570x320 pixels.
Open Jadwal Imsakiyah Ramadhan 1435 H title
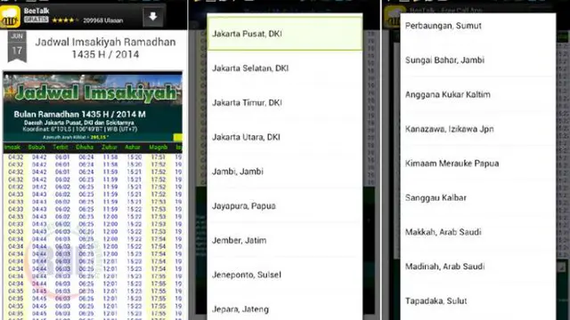pyautogui.click(x=105, y=48)
